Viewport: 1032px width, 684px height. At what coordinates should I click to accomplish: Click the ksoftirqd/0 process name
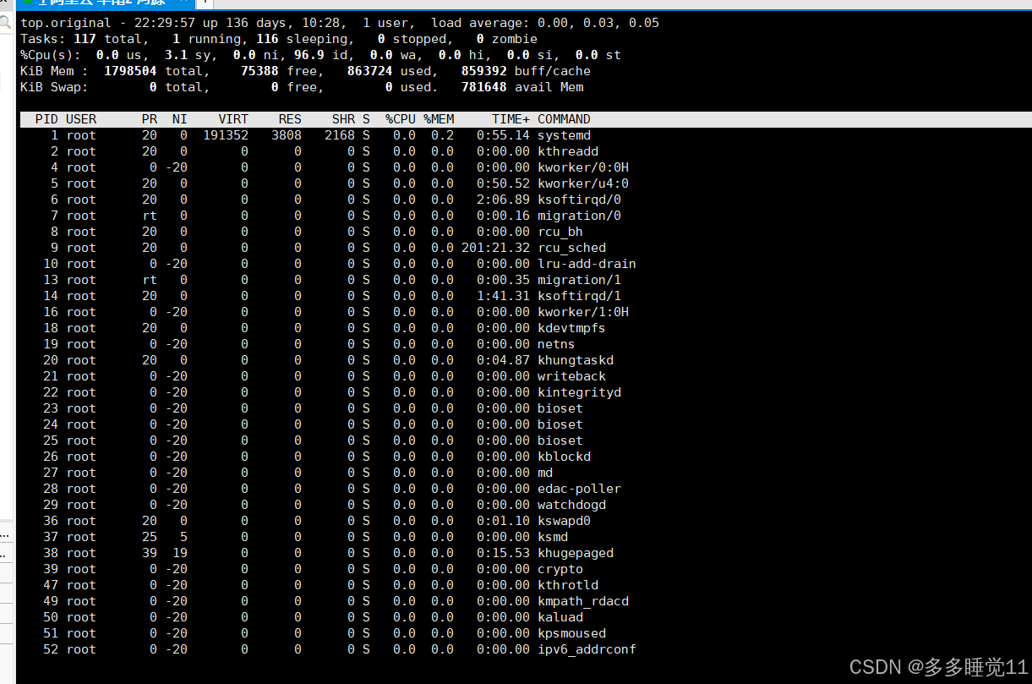tap(579, 200)
